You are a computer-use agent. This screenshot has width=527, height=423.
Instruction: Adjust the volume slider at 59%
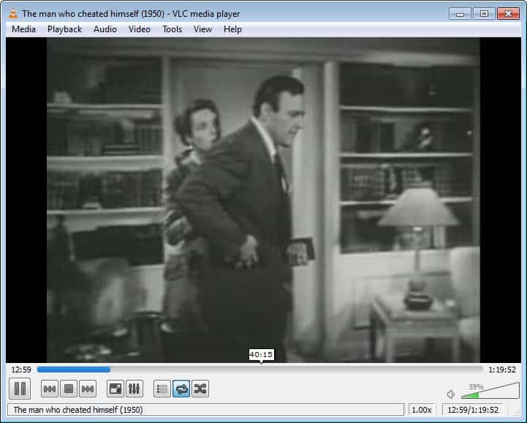coord(490,391)
